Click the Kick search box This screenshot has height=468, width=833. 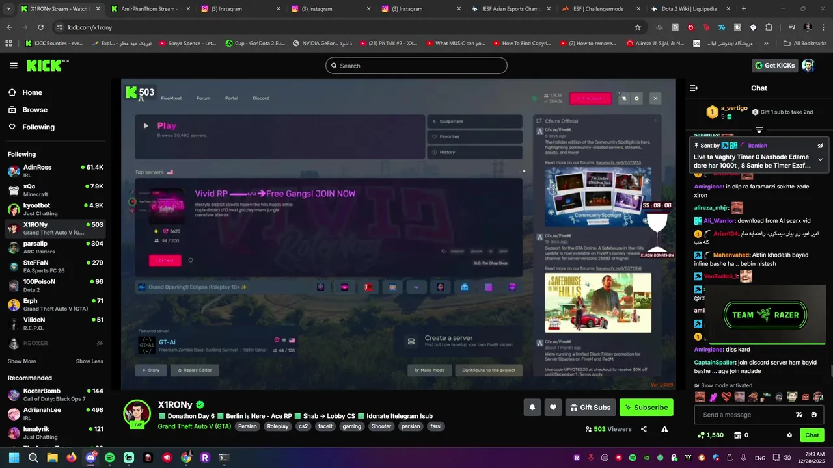click(x=416, y=66)
